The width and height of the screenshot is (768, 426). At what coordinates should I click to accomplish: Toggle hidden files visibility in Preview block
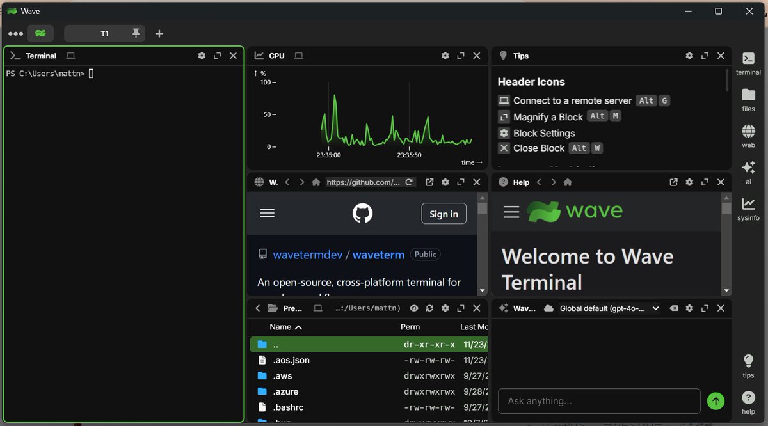pyautogui.click(x=414, y=308)
